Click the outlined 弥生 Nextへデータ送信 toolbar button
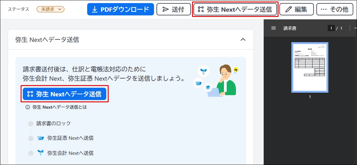The image size is (357, 165). tap(235, 9)
